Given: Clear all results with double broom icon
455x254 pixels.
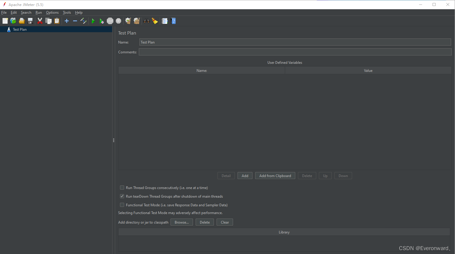Looking at the screenshot, I should 137,21.
